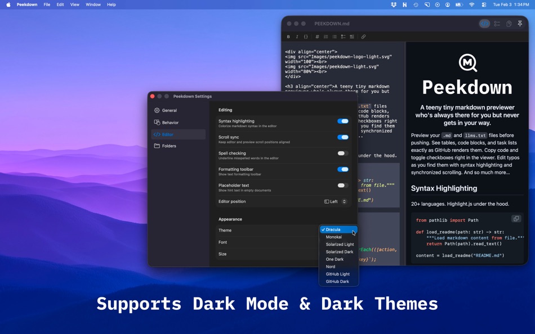Choose Nord theme

pos(338,267)
